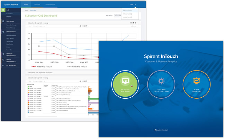The height and width of the screenshot is (139, 225).
Task: Click the gray square data point above USQI 200
Action: pos(54,46)
